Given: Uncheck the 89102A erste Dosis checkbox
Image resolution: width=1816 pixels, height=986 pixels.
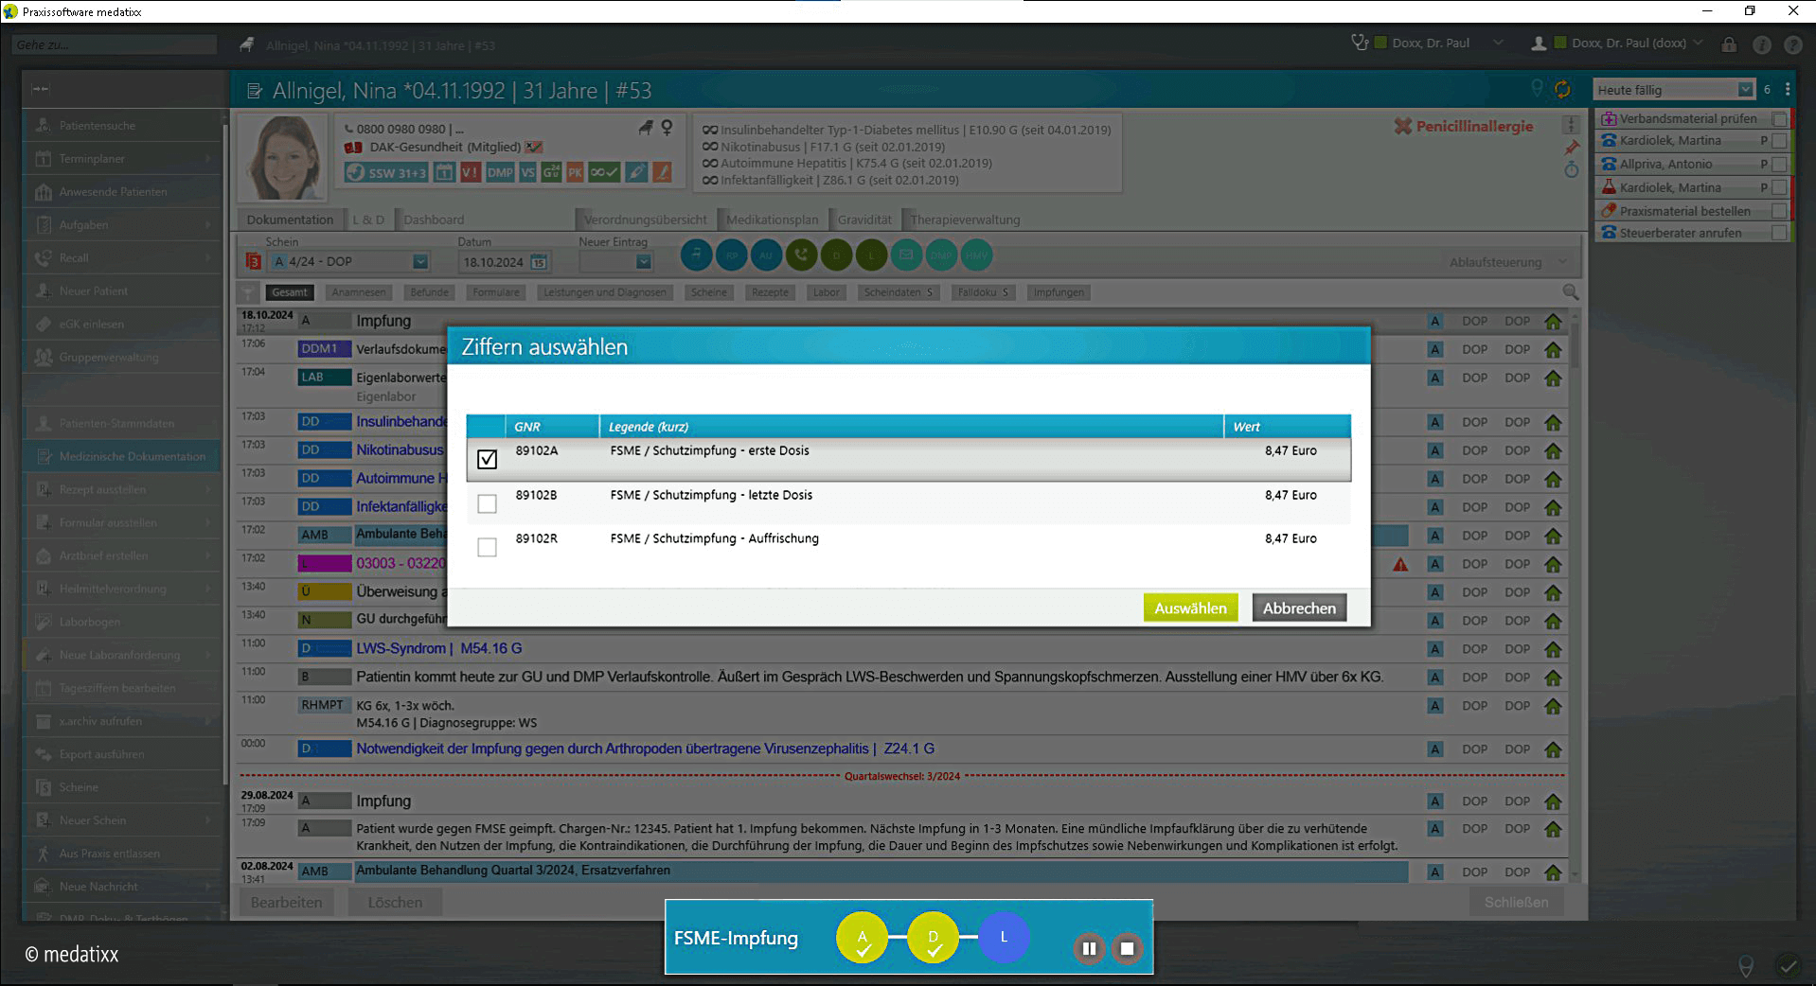Looking at the screenshot, I should tap(487, 459).
